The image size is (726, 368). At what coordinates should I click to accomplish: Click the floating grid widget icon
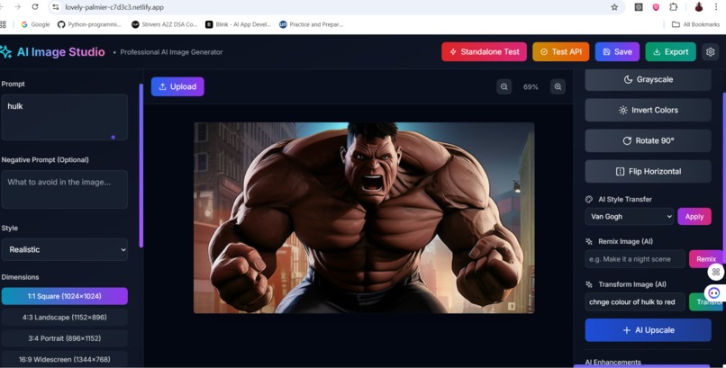716,272
